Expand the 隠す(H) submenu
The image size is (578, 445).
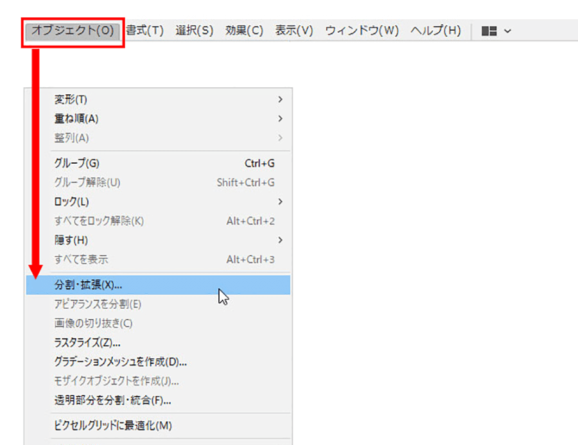click(158, 240)
